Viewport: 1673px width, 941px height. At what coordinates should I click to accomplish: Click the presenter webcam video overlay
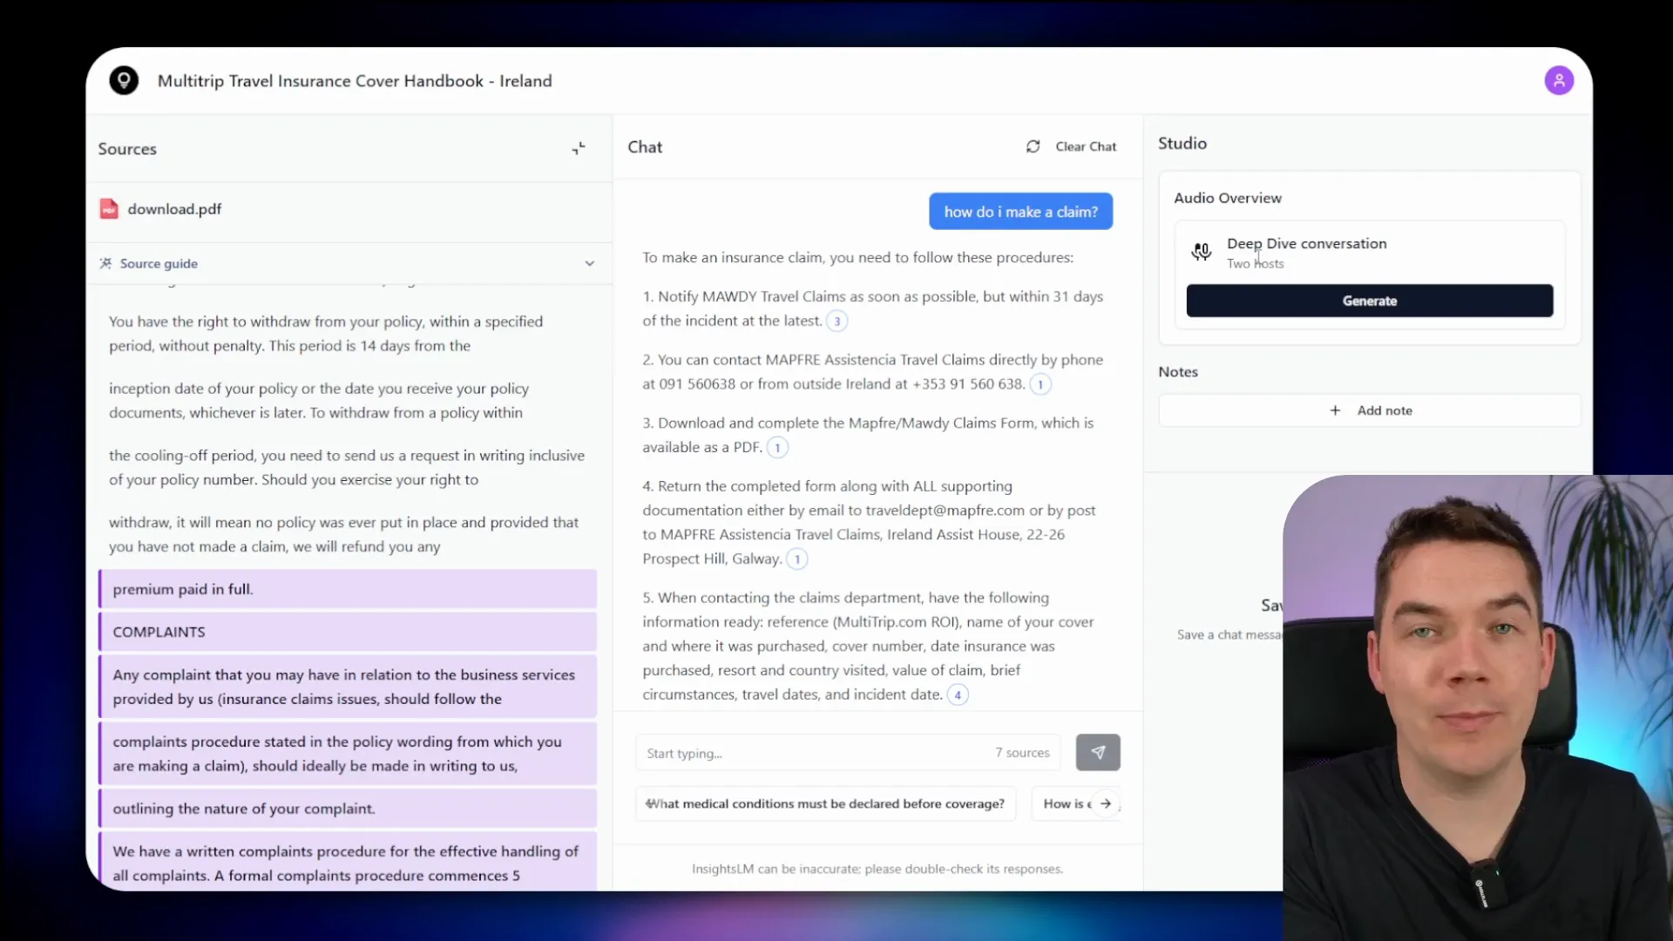click(x=1478, y=707)
